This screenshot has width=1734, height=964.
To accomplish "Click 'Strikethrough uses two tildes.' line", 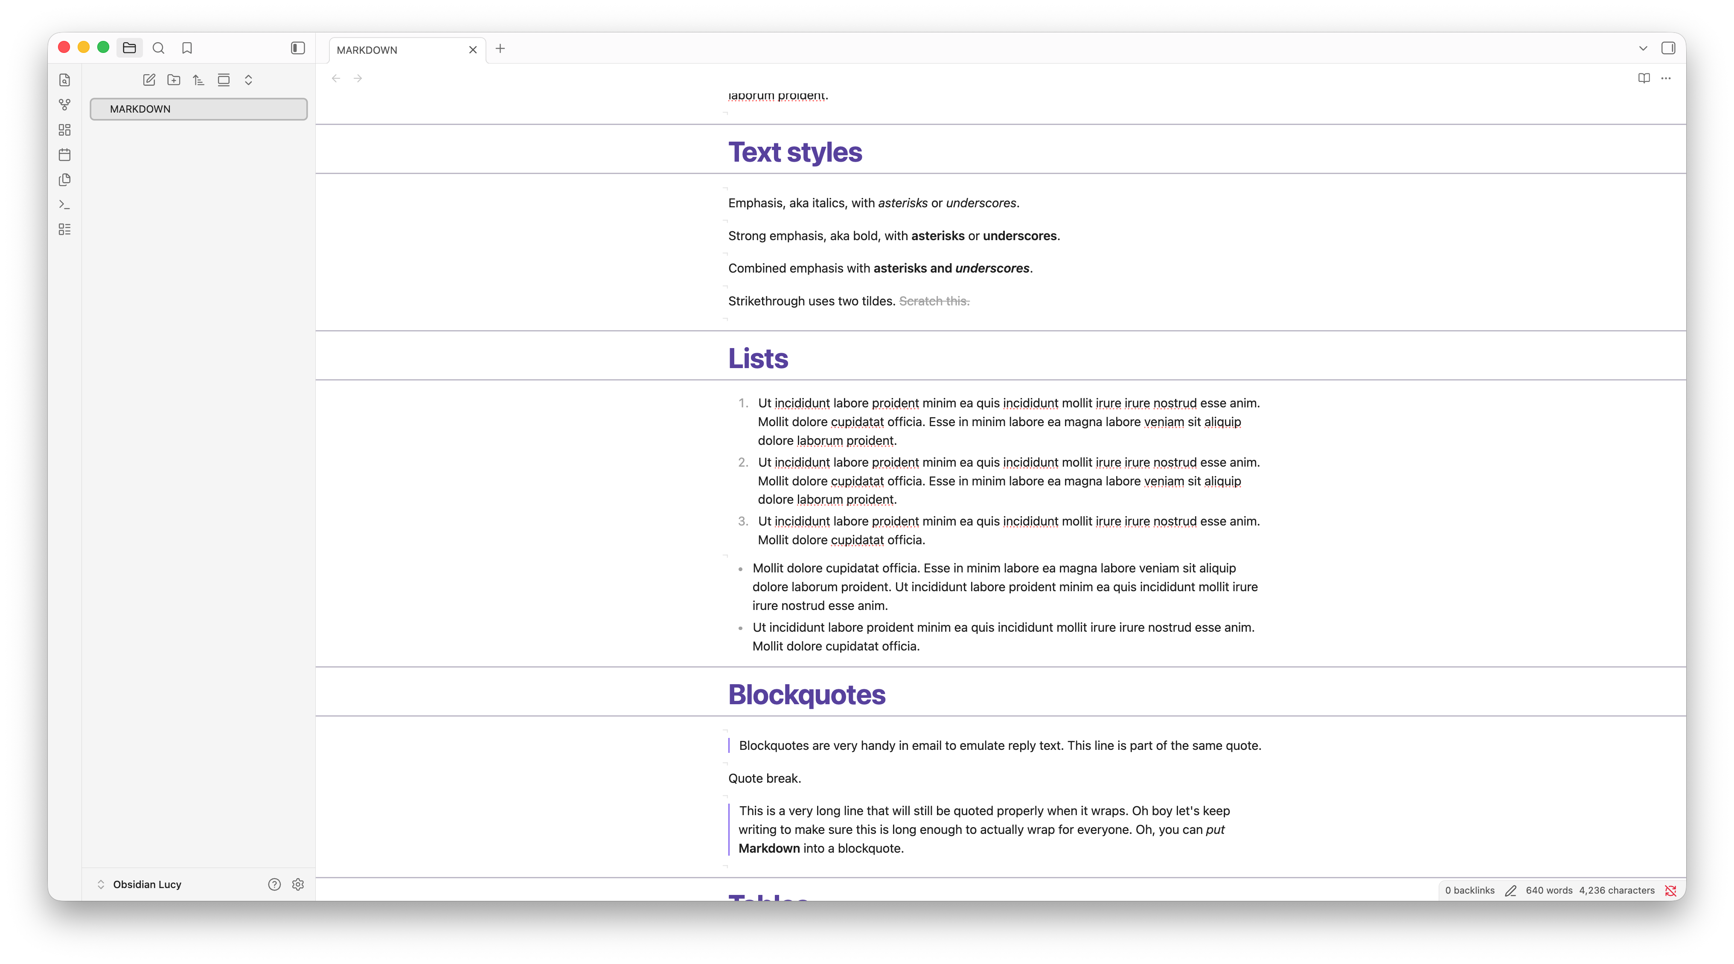I will click(x=811, y=301).
